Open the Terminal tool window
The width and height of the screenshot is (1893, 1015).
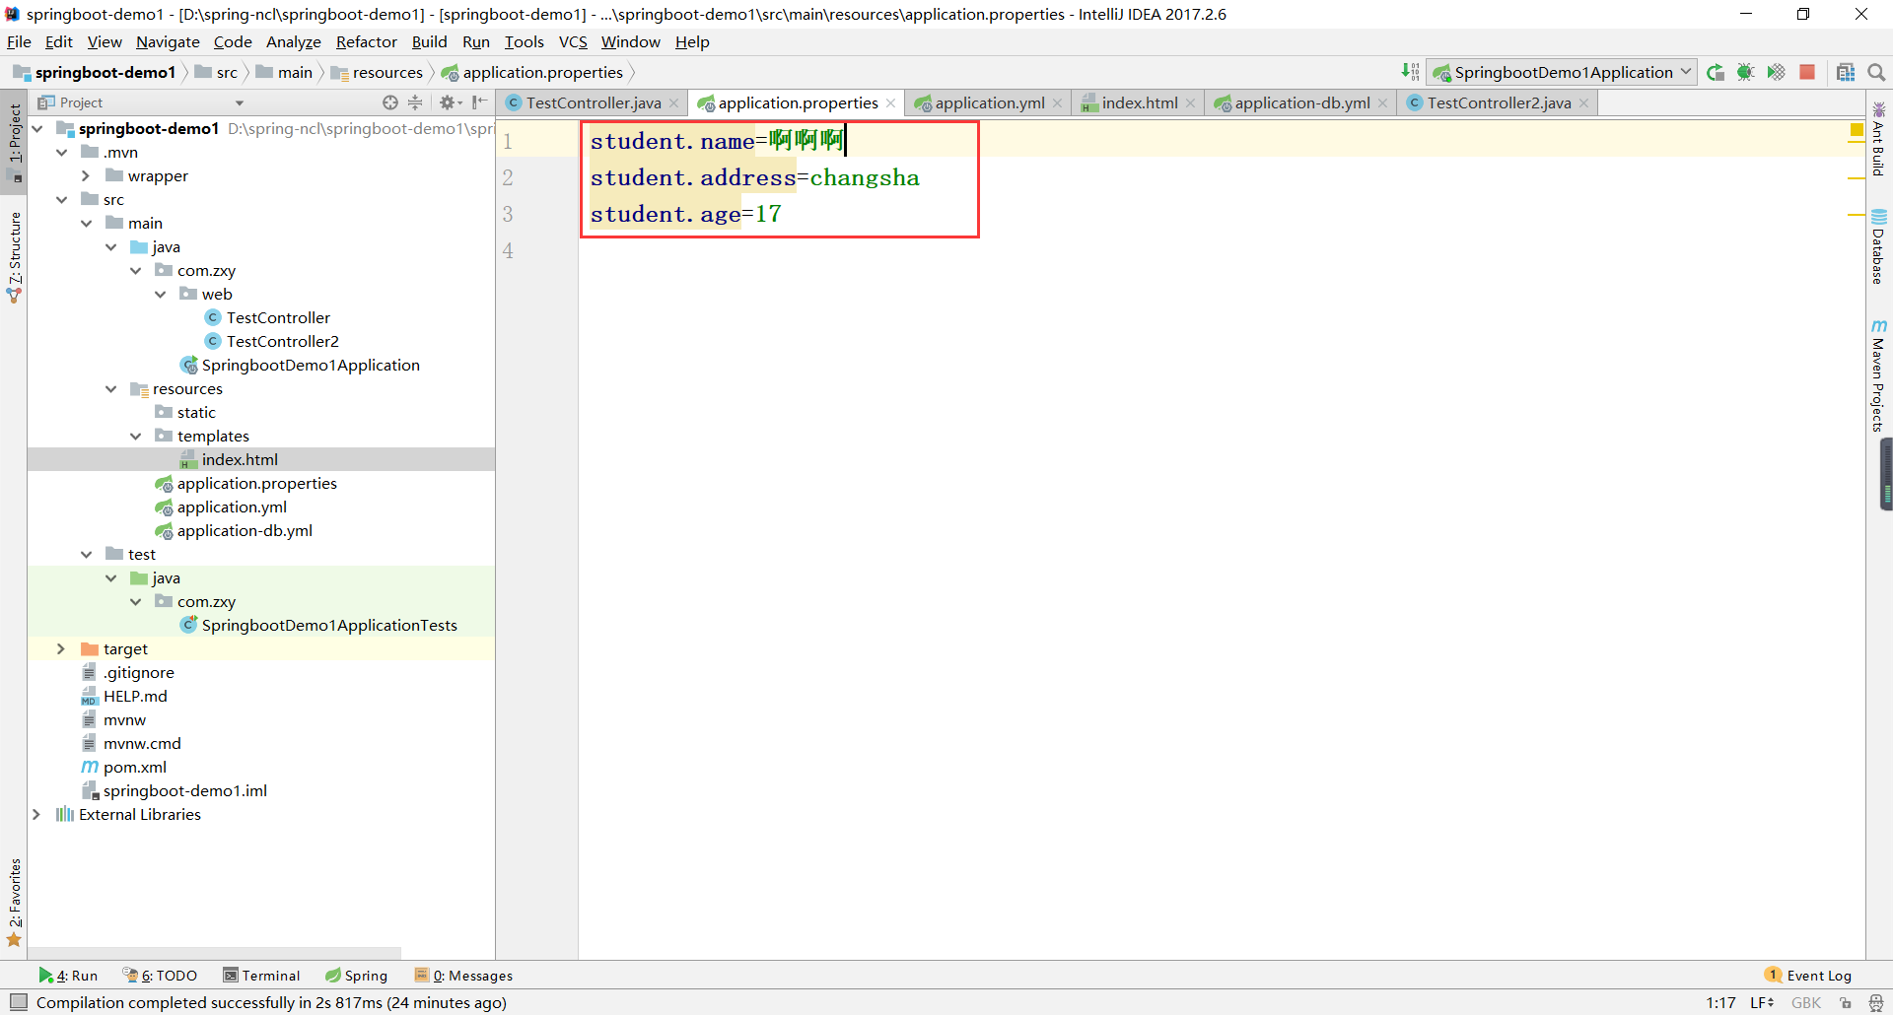[x=261, y=976]
